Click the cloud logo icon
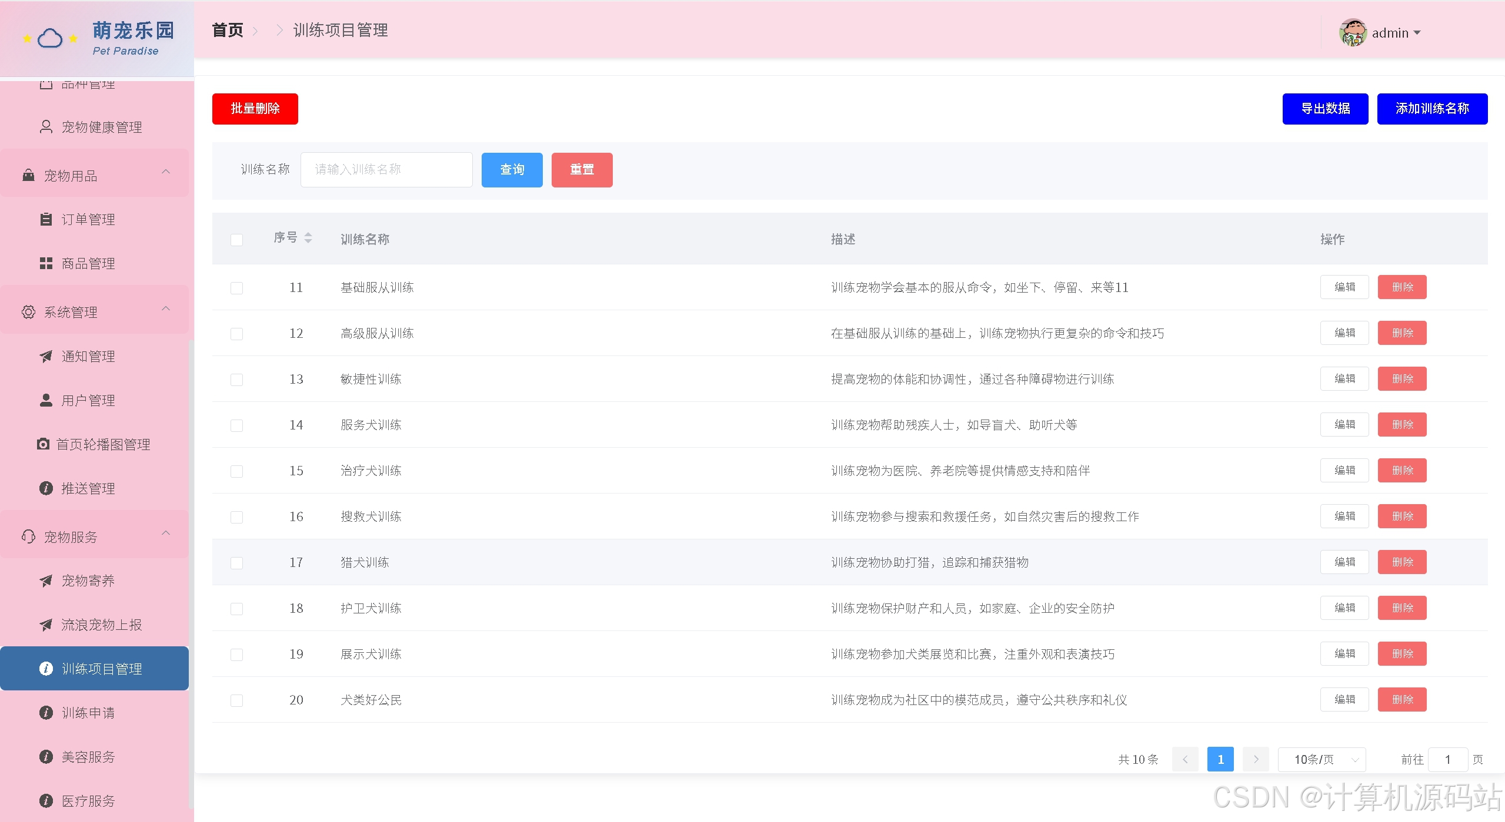The image size is (1505, 822). [50, 39]
